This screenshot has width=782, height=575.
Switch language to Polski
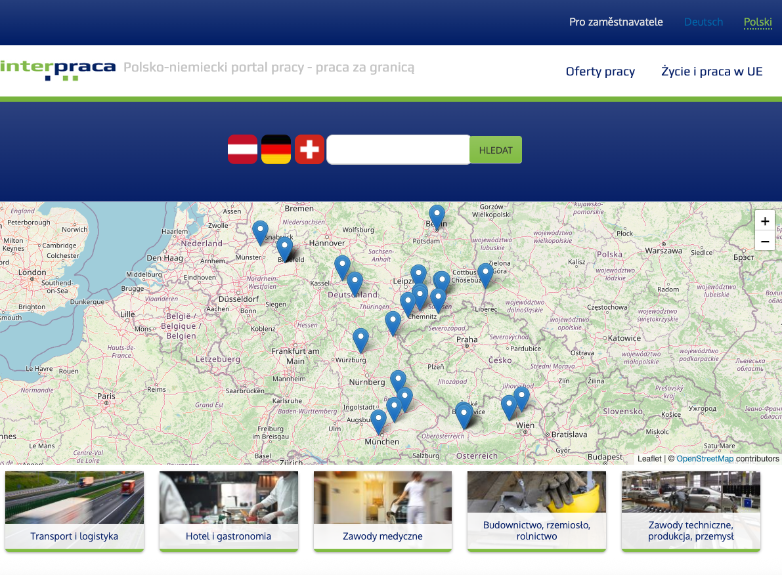(x=758, y=22)
